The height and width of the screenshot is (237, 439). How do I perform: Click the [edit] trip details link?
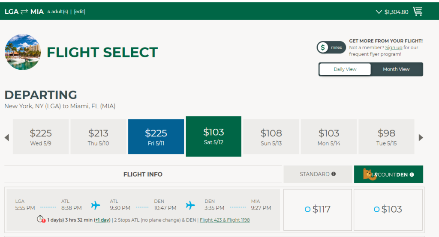pyautogui.click(x=79, y=12)
